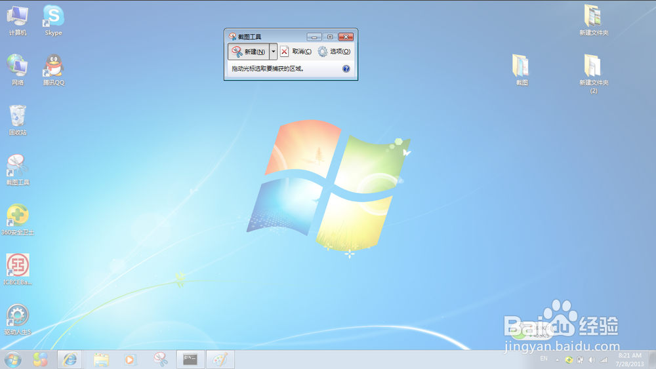Open the Command Prompt taskbar icon
Screen dimensions: 656x369
click(x=190, y=360)
